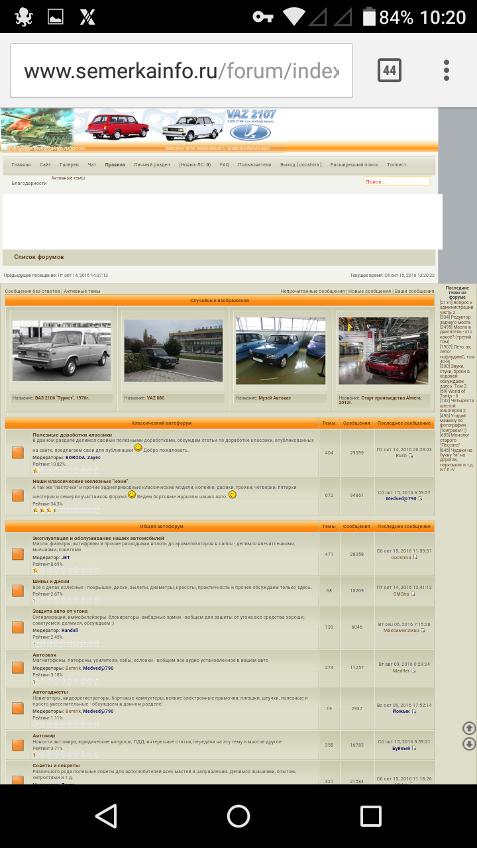Open Сообщения без ответов link

point(32,291)
